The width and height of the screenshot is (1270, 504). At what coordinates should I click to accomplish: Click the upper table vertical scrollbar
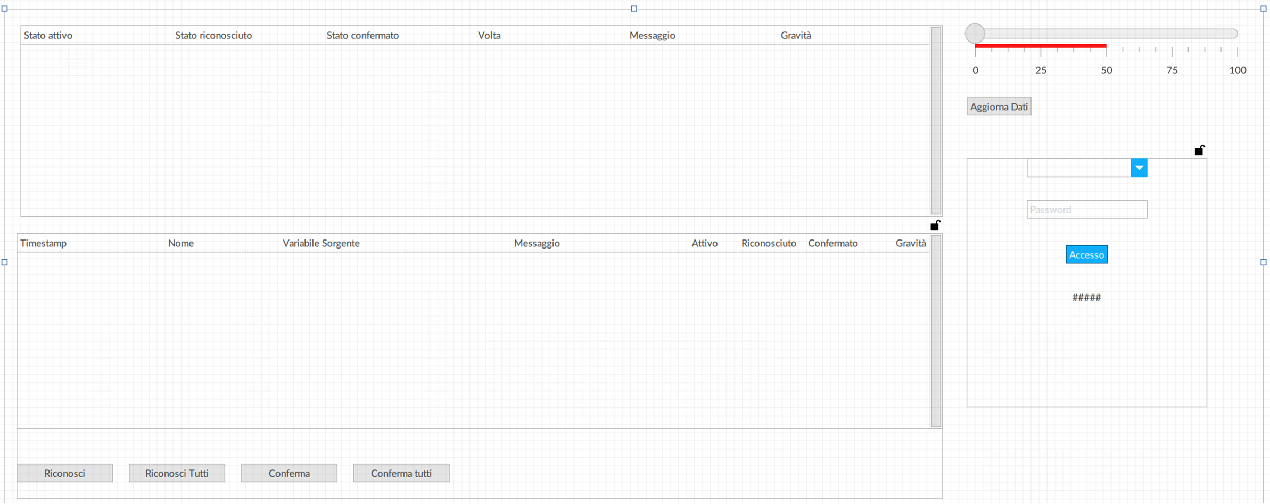(x=936, y=120)
